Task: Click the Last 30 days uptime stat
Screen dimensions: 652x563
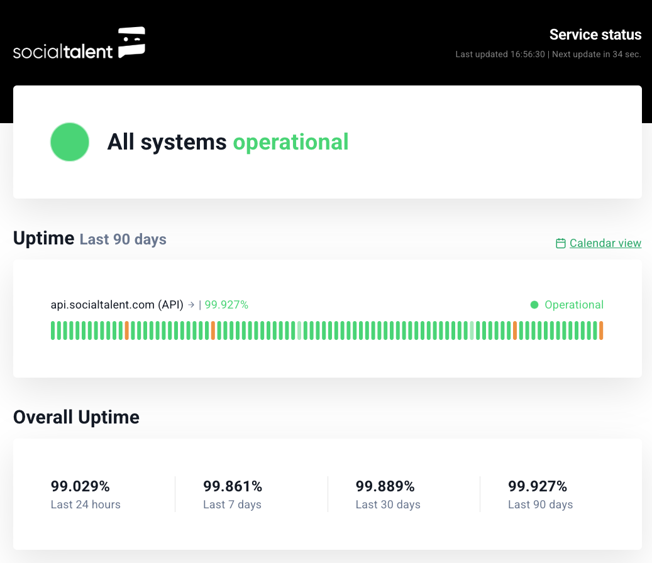Action: (387, 495)
